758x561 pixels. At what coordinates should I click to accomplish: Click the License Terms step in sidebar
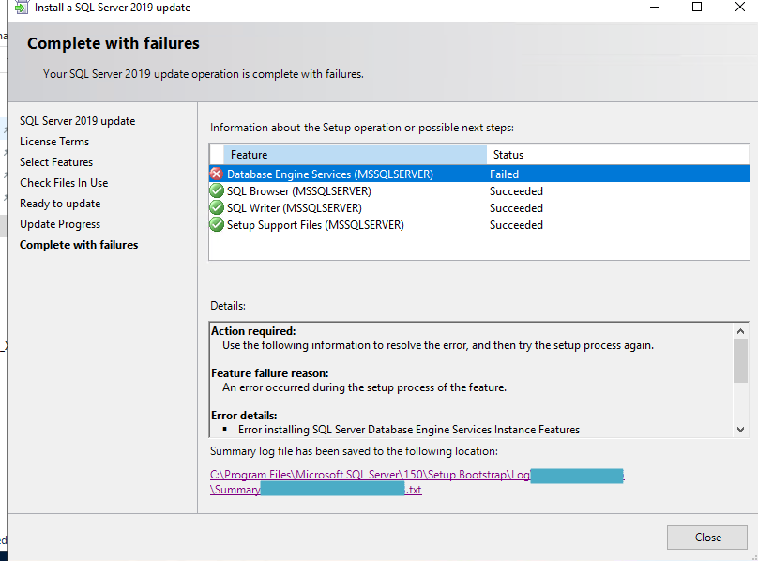pos(54,142)
